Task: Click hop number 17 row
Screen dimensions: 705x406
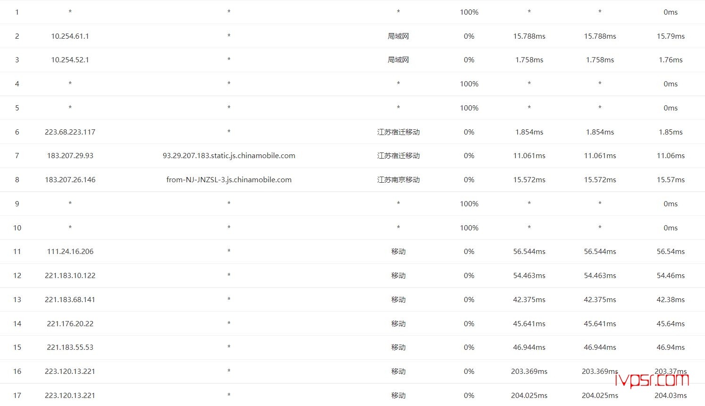Action: click(x=17, y=396)
